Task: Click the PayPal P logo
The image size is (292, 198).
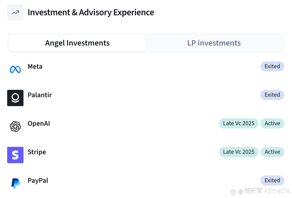Action: [x=16, y=183]
